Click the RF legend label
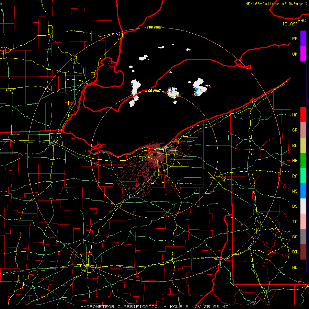309x309 pixels. coord(295,38)
